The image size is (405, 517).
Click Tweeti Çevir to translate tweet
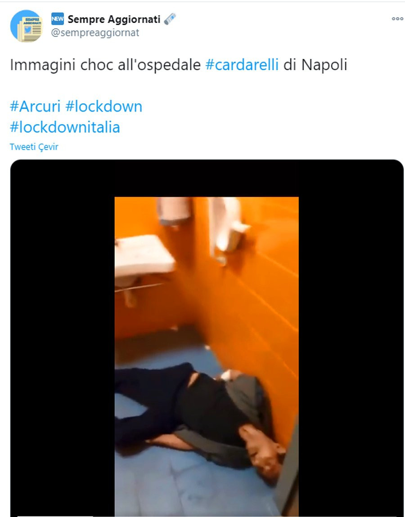tap(34, 147)
